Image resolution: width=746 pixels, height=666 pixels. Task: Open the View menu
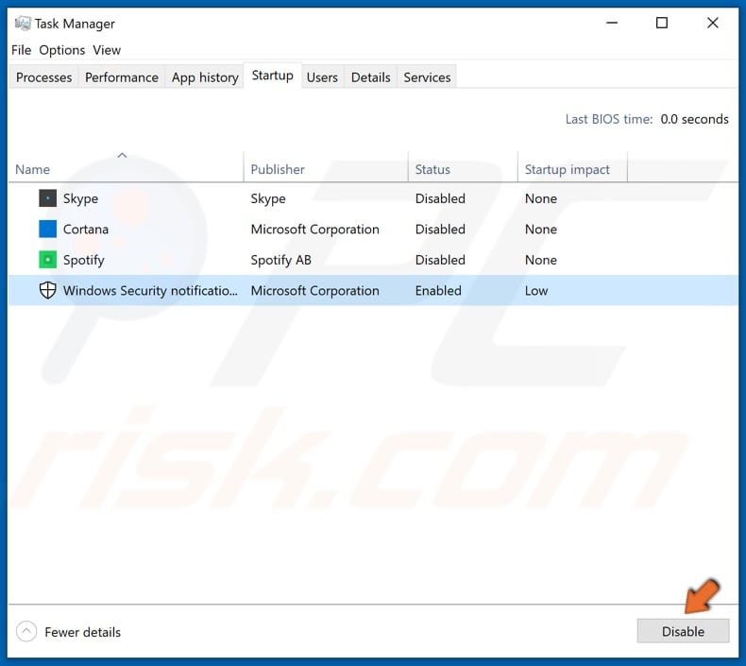click(107, 50)
